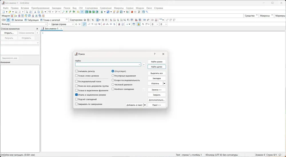Click the Print icon in main toolbar
The image size is (286, 157).
click(27, 12)
